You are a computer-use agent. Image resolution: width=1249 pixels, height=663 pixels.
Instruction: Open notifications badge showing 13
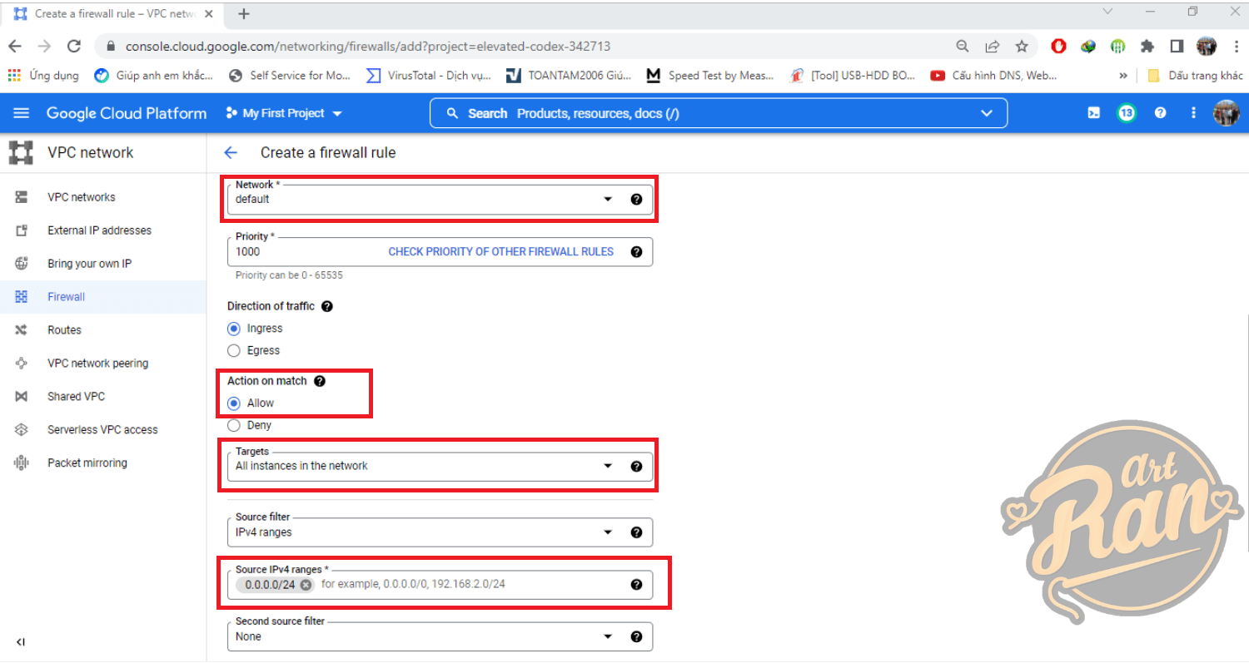[x=1127, y=113]
